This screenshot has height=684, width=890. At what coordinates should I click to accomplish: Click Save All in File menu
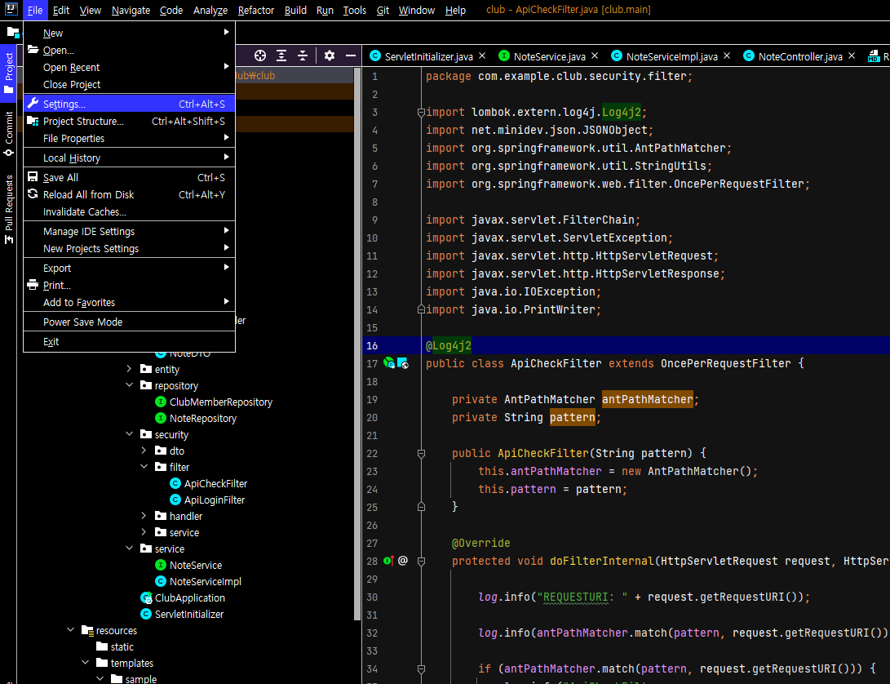click(x=130, y=177)
